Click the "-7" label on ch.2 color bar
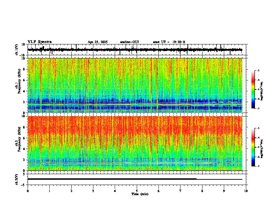277x214 pixels. (x=258, y=166)
